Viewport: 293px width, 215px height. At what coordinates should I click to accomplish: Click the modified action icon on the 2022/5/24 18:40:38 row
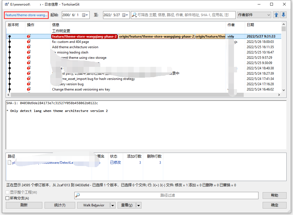coord(29,68)
